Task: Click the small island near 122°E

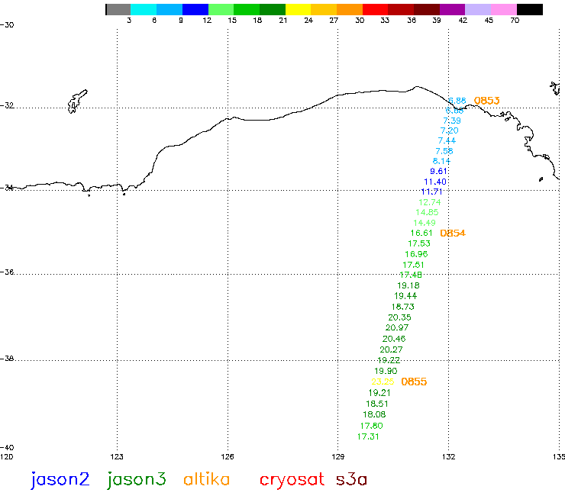Action: coord(77,101)
